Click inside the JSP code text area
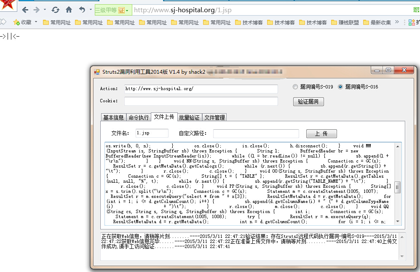Image resolution: width=420 pixels, height=272 pixels. coord(249,184)
